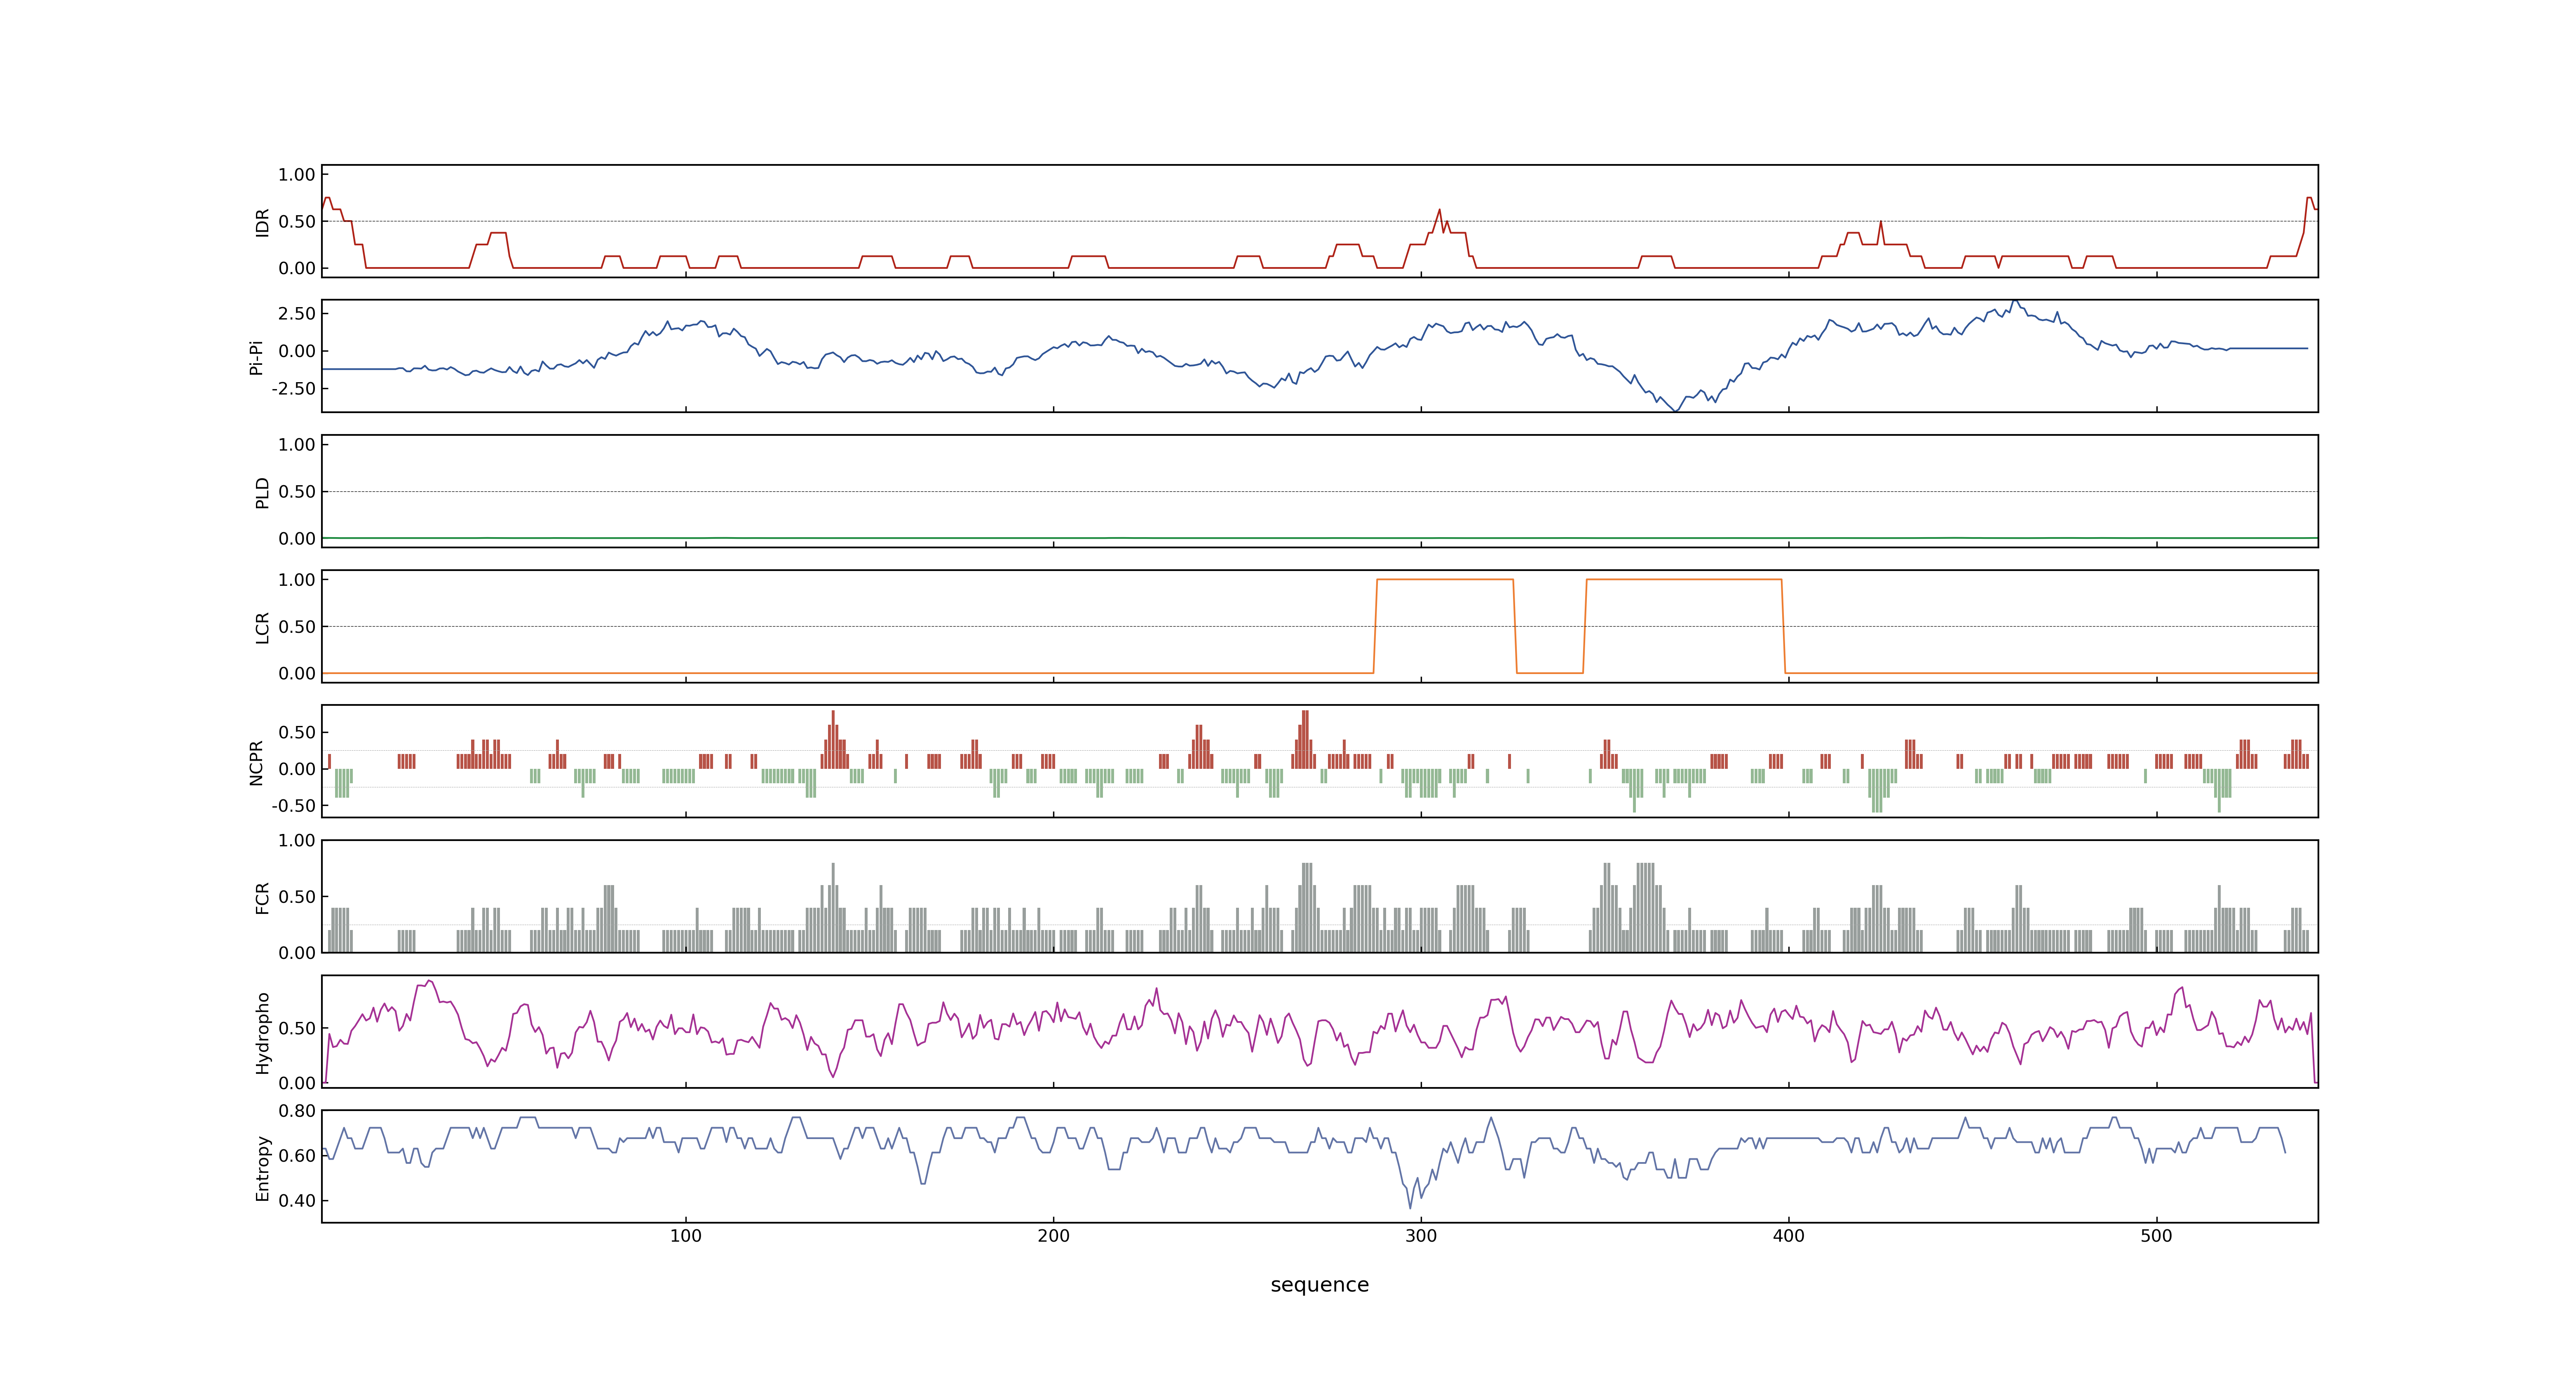Click the -0.50 tick on NCPR axis
This screenshot has height=1374, width=2576.
pyautogui.click(x=293, y=806)
